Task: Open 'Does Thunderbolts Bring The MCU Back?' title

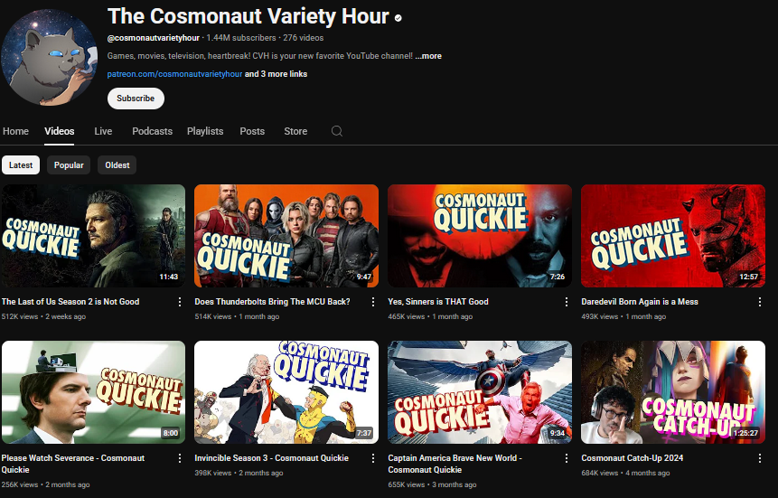Action: (x=272, y=301)
